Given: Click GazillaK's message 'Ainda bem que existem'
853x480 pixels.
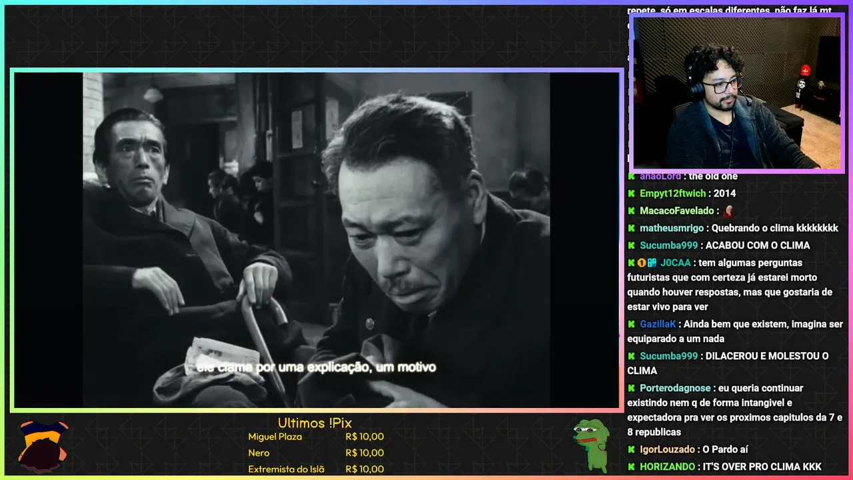Looking at the screenshot, I should coord(735,332).
